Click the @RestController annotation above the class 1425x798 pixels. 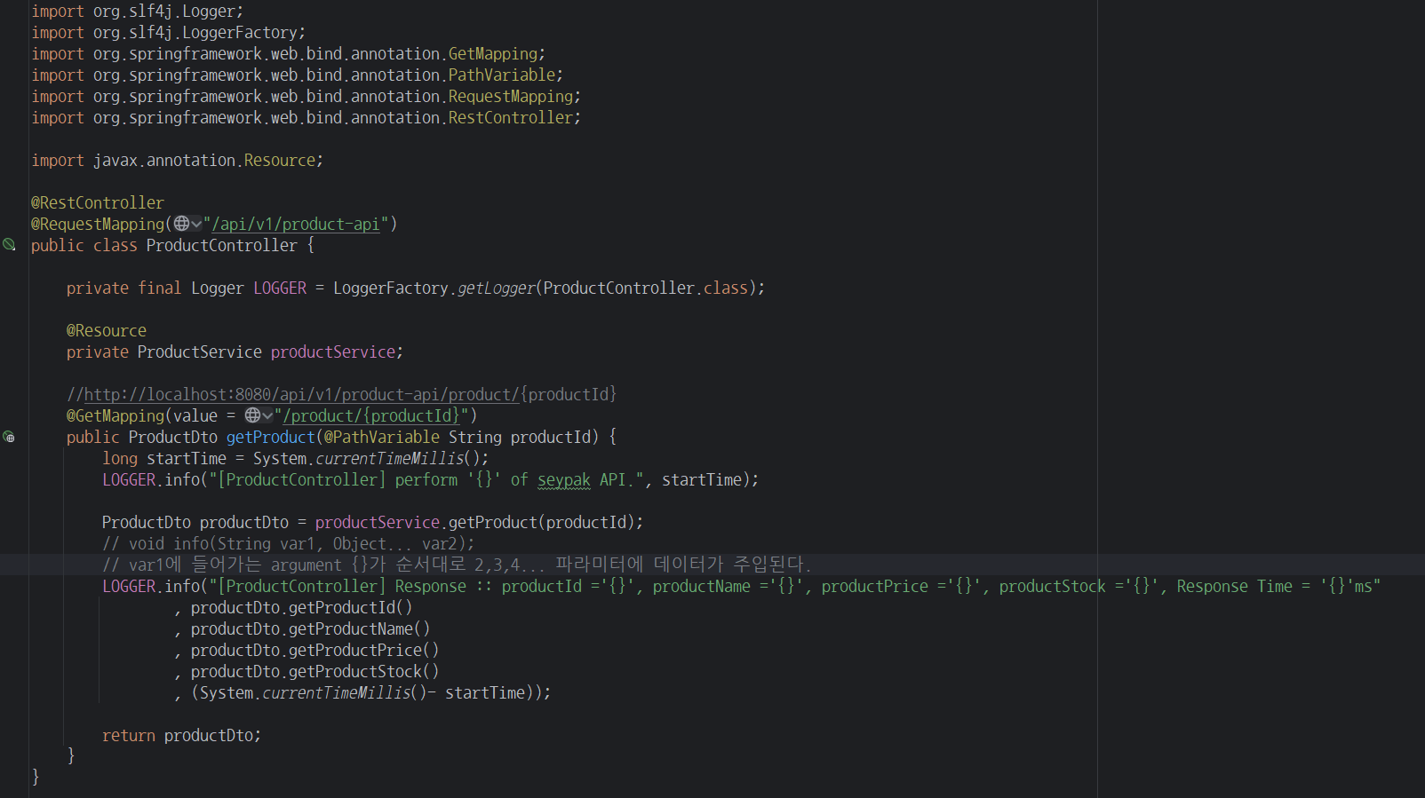[98, 203]
